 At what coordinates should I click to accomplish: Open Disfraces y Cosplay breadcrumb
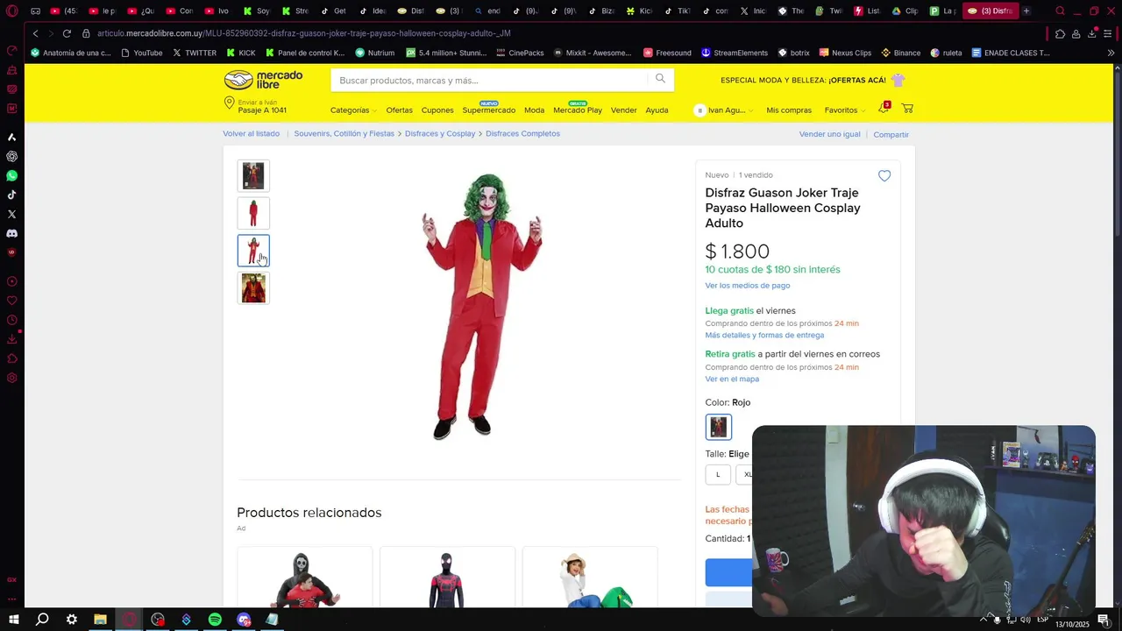point(440,134)
